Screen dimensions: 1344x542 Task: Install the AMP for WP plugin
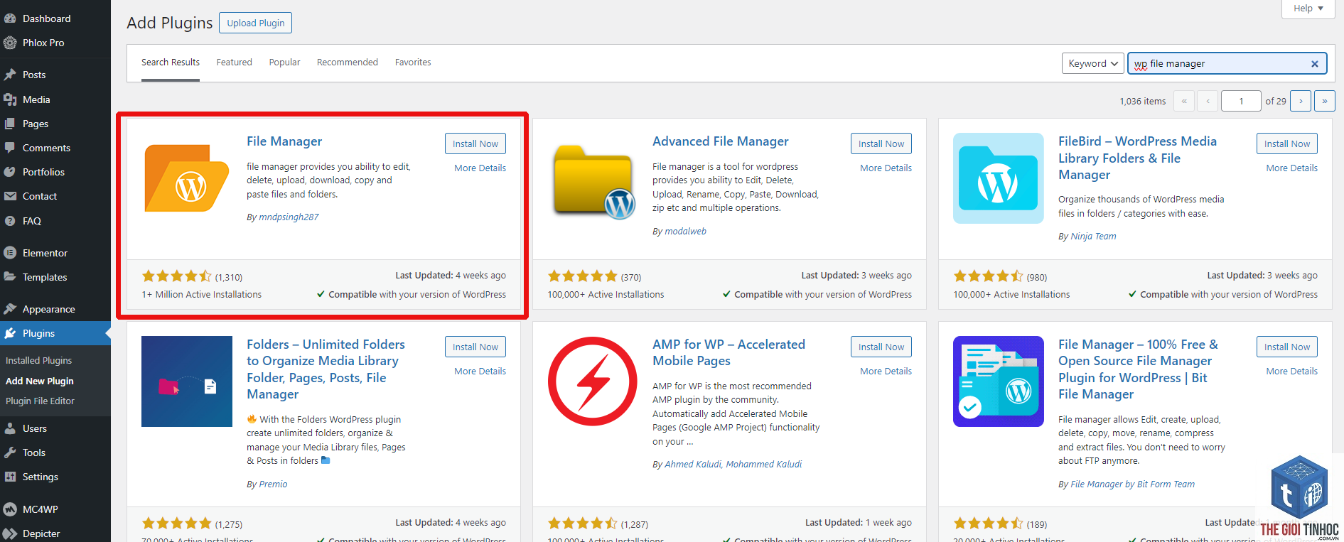[881, 347]
